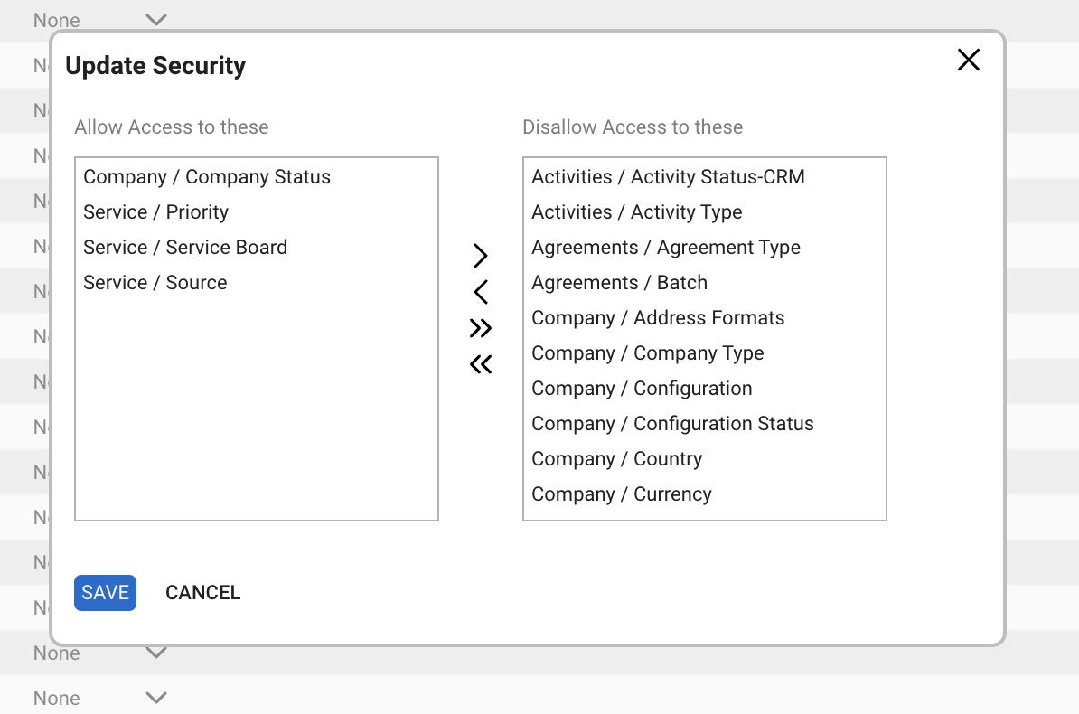This screenshot has height=714, width=1079.
Task: Click the CANCEL button
Action: coord(202,592)
